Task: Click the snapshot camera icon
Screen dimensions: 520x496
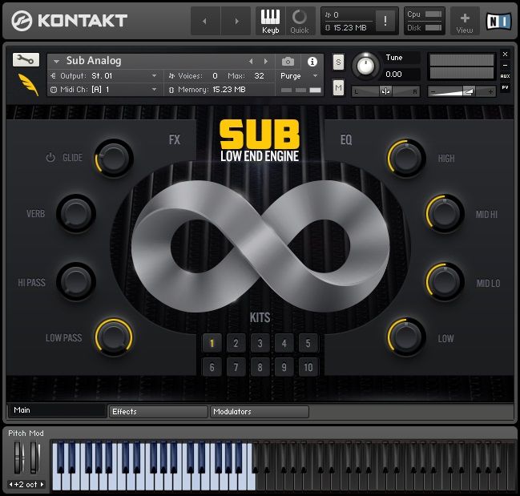Action: [288, 61]
